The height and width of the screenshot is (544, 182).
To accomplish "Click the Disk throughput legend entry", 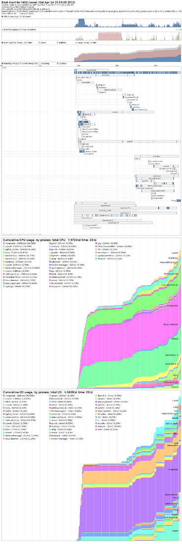I will coord(10,30).
